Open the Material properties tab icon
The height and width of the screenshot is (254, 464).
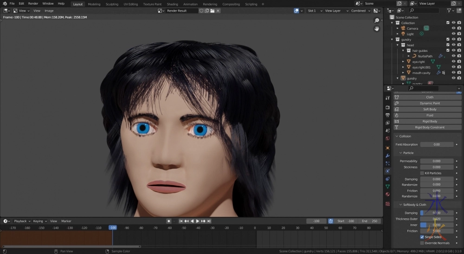coord(387,194)
